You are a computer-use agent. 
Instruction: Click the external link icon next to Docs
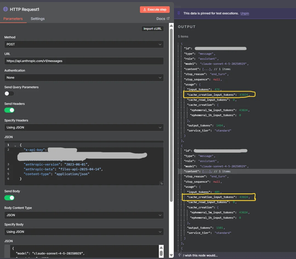pos(168,19)
